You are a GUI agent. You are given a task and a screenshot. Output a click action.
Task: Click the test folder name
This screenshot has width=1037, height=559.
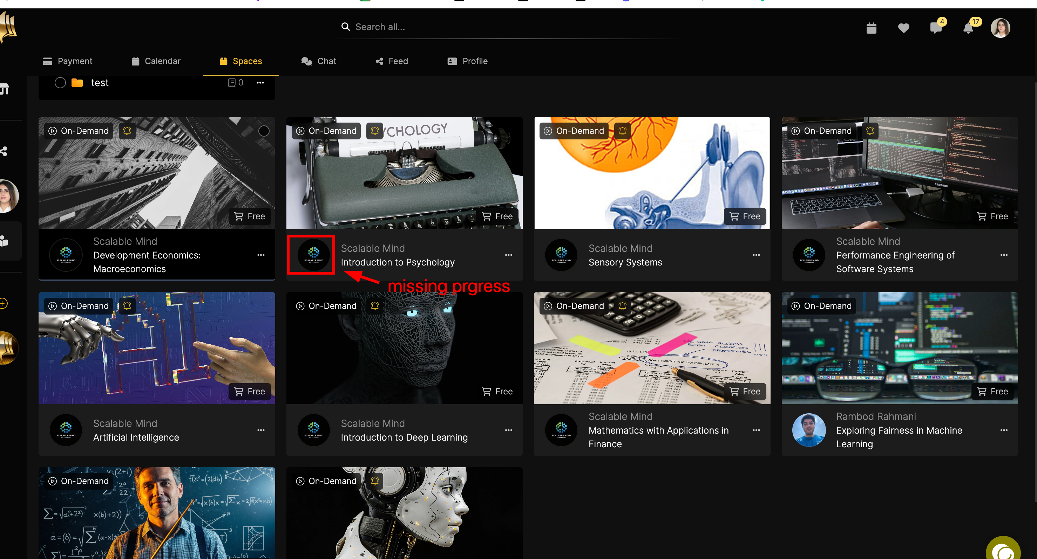pyautogui.click(x=100, y=82)
